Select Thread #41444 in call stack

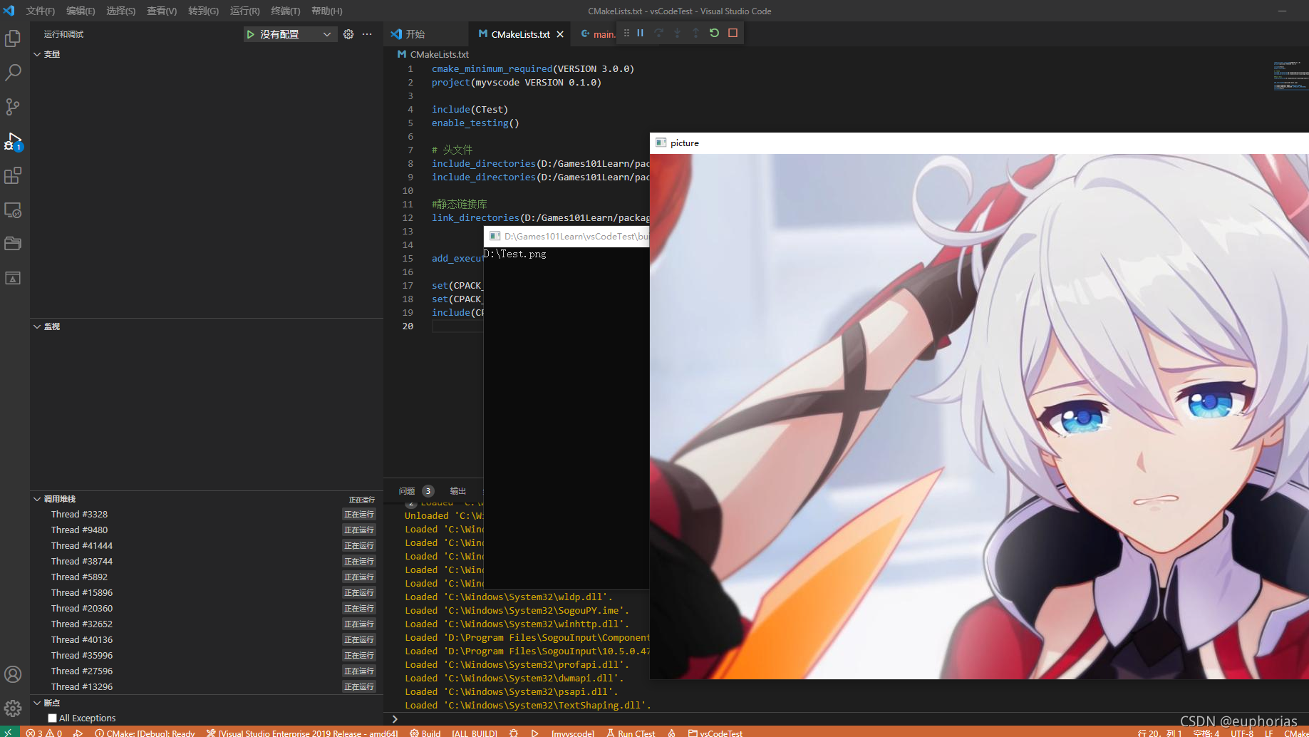207,545
